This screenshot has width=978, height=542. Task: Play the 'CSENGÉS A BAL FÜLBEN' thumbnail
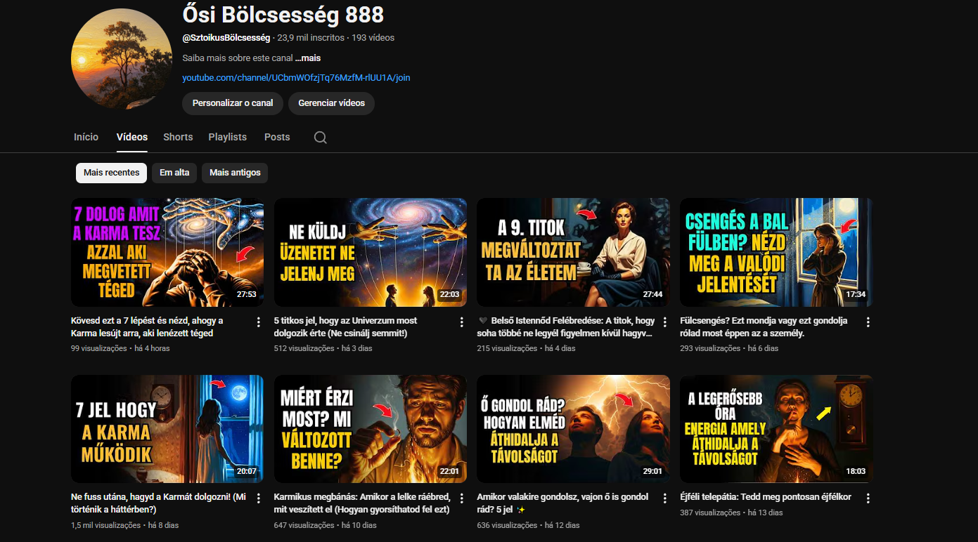click(x=776, y=252)
